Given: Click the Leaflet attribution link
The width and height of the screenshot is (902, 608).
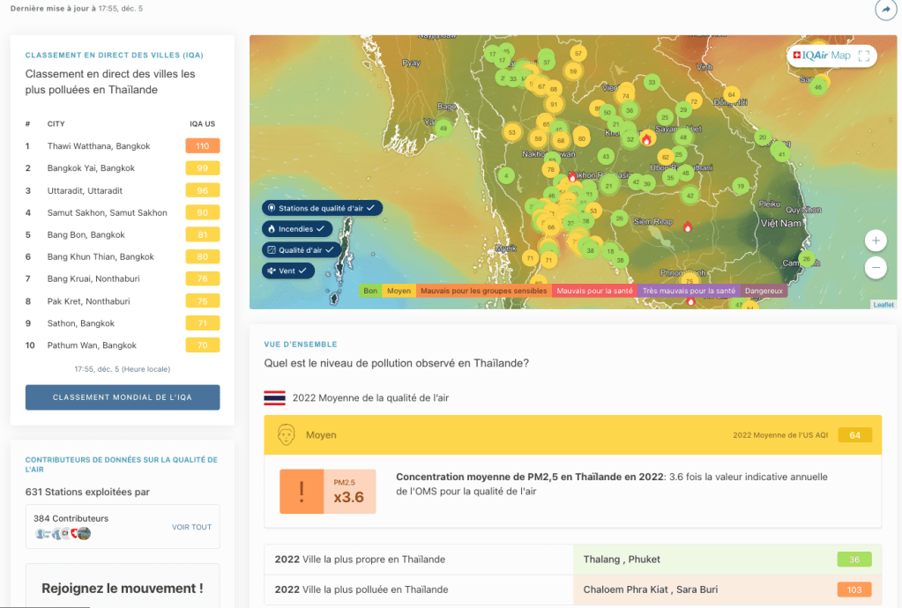Looking at the screenshot, I should pos(883,305).
